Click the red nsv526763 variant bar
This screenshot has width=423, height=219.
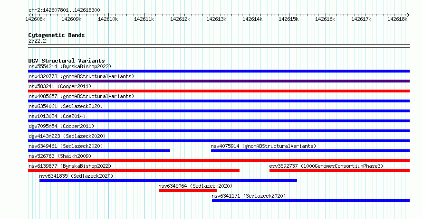219,161
